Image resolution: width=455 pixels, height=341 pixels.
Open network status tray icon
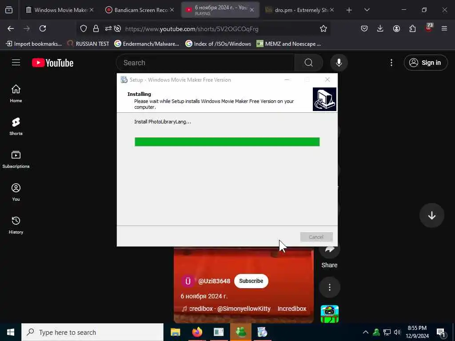387,332
